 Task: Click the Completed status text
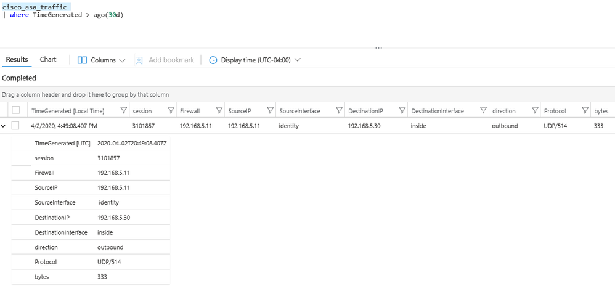(x=19, y=78)
